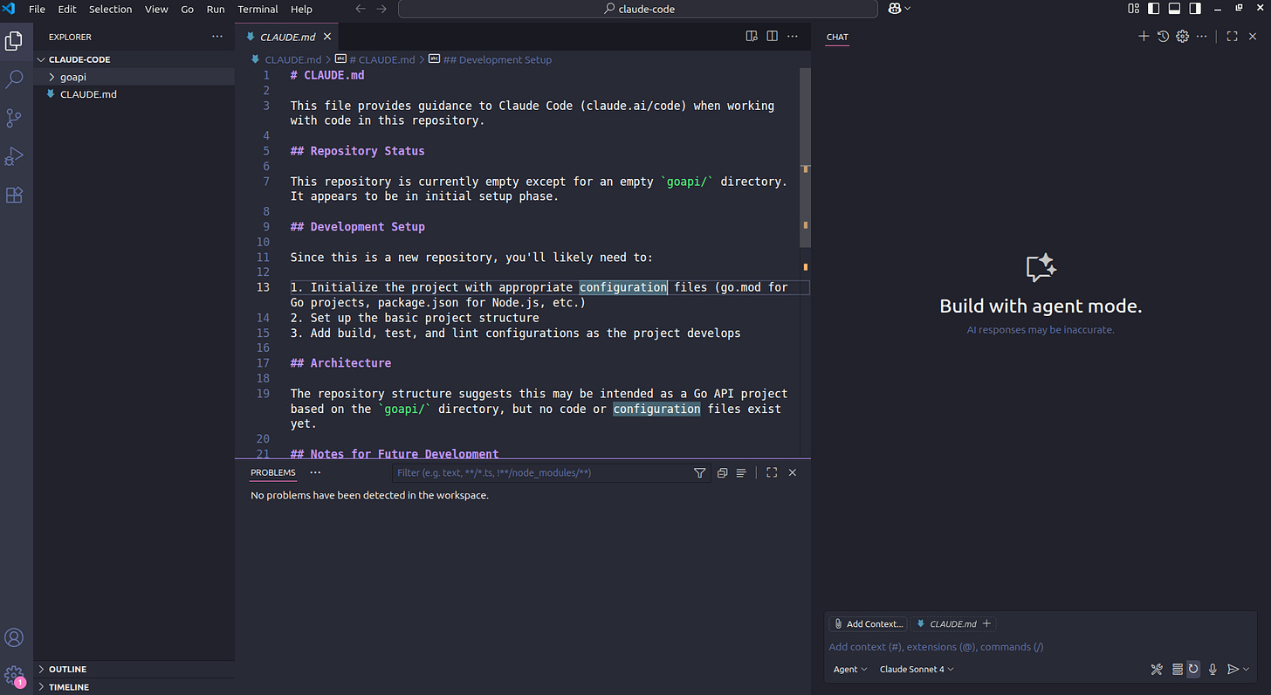This screenshot has width=1271, height=695.
Task: Toggle Secondary Side Bar visibility
Action: 1195,9
